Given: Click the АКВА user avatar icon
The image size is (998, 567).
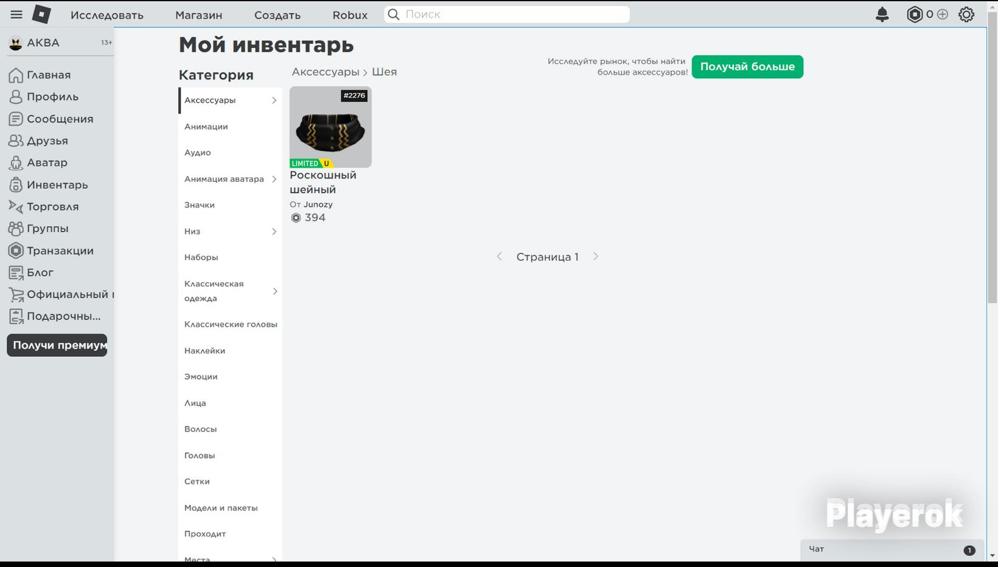Looking at the screenshot, I should (16, 43).
